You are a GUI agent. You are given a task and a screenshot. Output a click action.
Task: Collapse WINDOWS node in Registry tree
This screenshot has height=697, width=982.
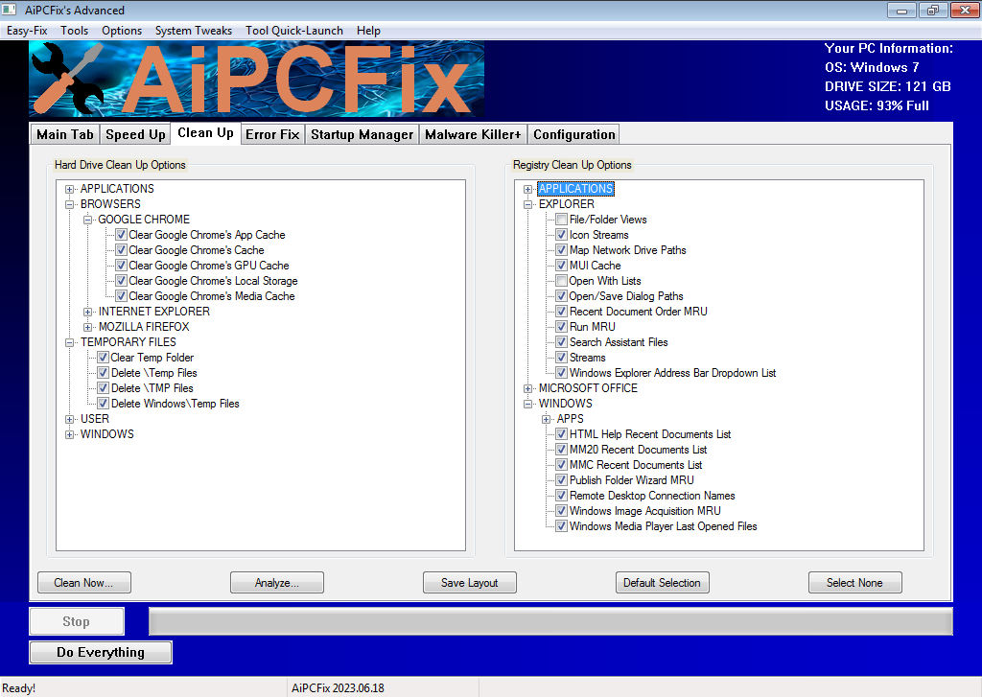tap(528, 404)
